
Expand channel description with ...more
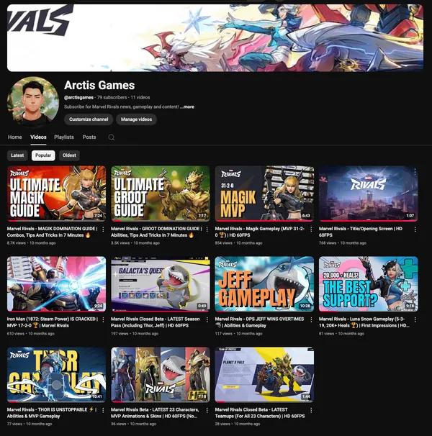click(x=187, y=106)
